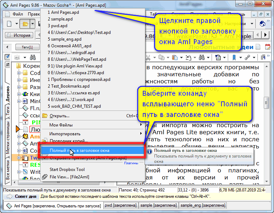Click the left arrow button beside Теги[1]
This screenshot has height=213, width=274.
coord(7,47)
